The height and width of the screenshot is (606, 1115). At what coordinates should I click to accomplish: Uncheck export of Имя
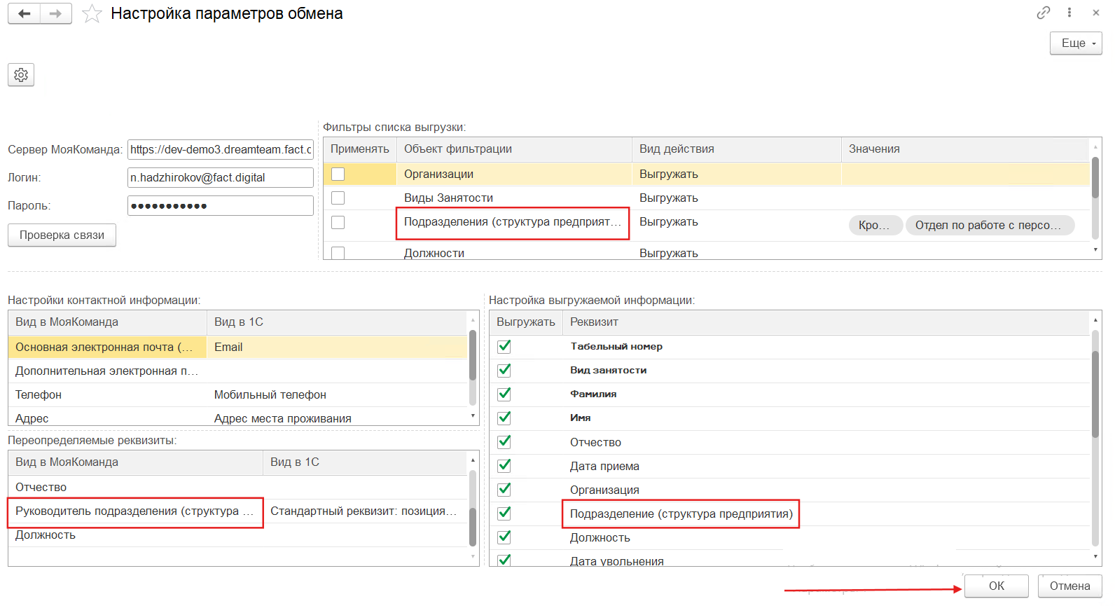click(504, 418)
